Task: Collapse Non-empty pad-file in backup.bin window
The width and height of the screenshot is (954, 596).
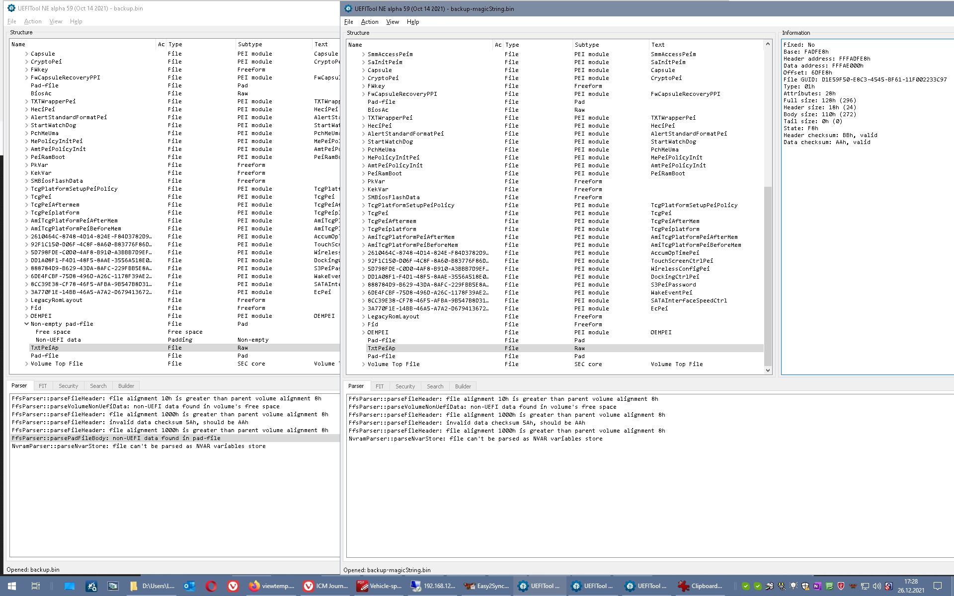Action: pyautogui.click(x=26, y=324)
